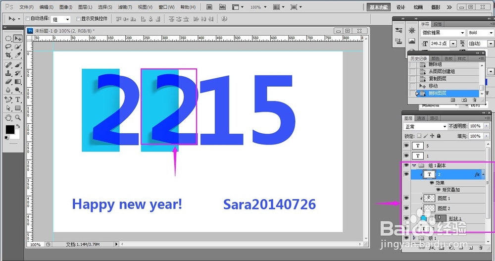Select the Quick Selection tool
The image size is (495, 261).
[18, 47]
